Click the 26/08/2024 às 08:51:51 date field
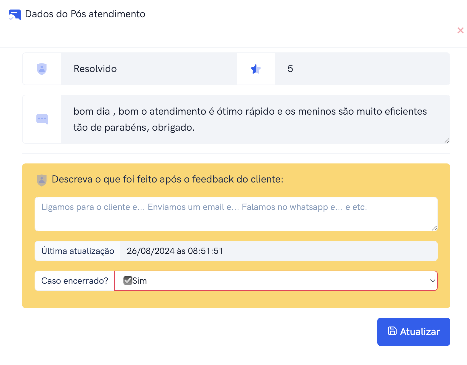Image resolution: width=467 pixels, height=365 pixels. 279,251
